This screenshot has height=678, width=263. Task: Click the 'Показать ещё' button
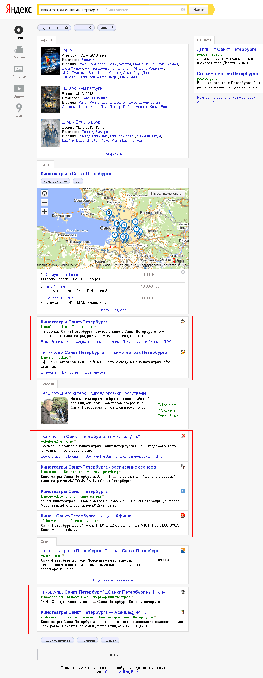(113, 655)
